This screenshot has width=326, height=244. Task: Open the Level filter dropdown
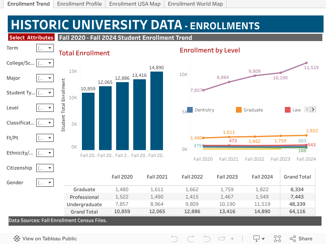pyautogui.click(x=45, y=108)
